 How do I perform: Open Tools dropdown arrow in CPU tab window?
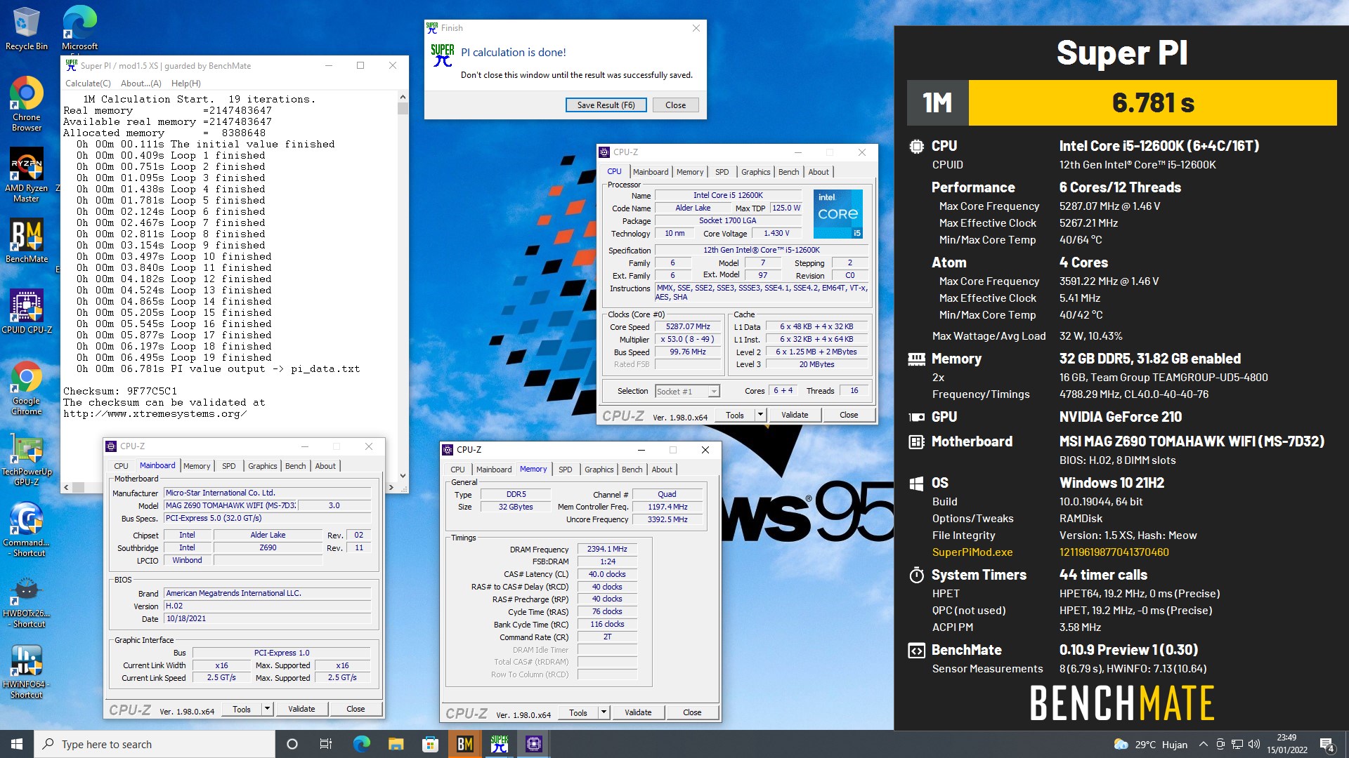[760, 415]
